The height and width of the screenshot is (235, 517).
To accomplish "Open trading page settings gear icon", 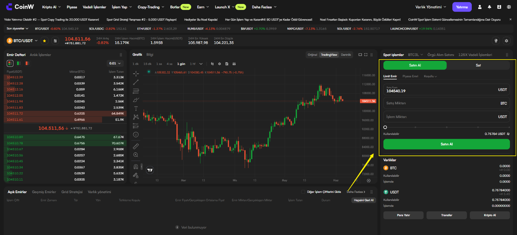I will (x=506, y=41).
